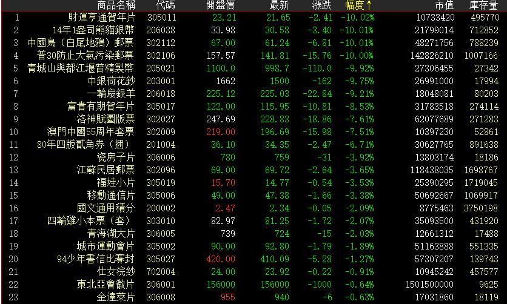Image resolution: width=507 pixels, height=304 pixels.
Task: Click code 203001
Action: (x=161, y=81)
